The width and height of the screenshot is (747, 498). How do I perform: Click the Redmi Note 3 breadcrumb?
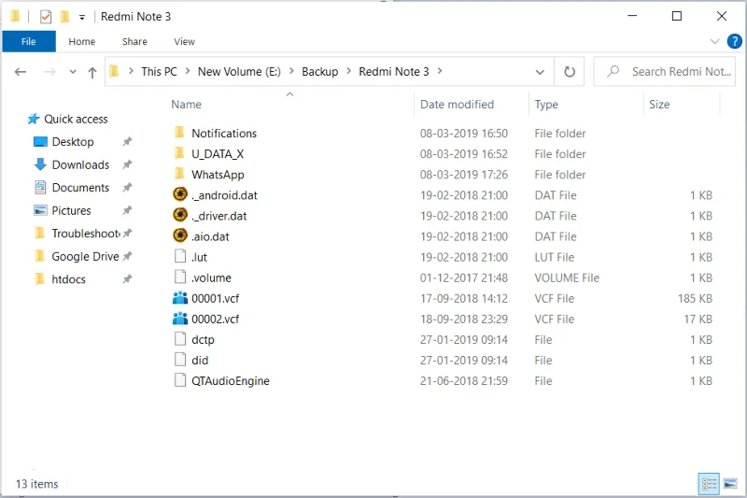click(393, 72)
